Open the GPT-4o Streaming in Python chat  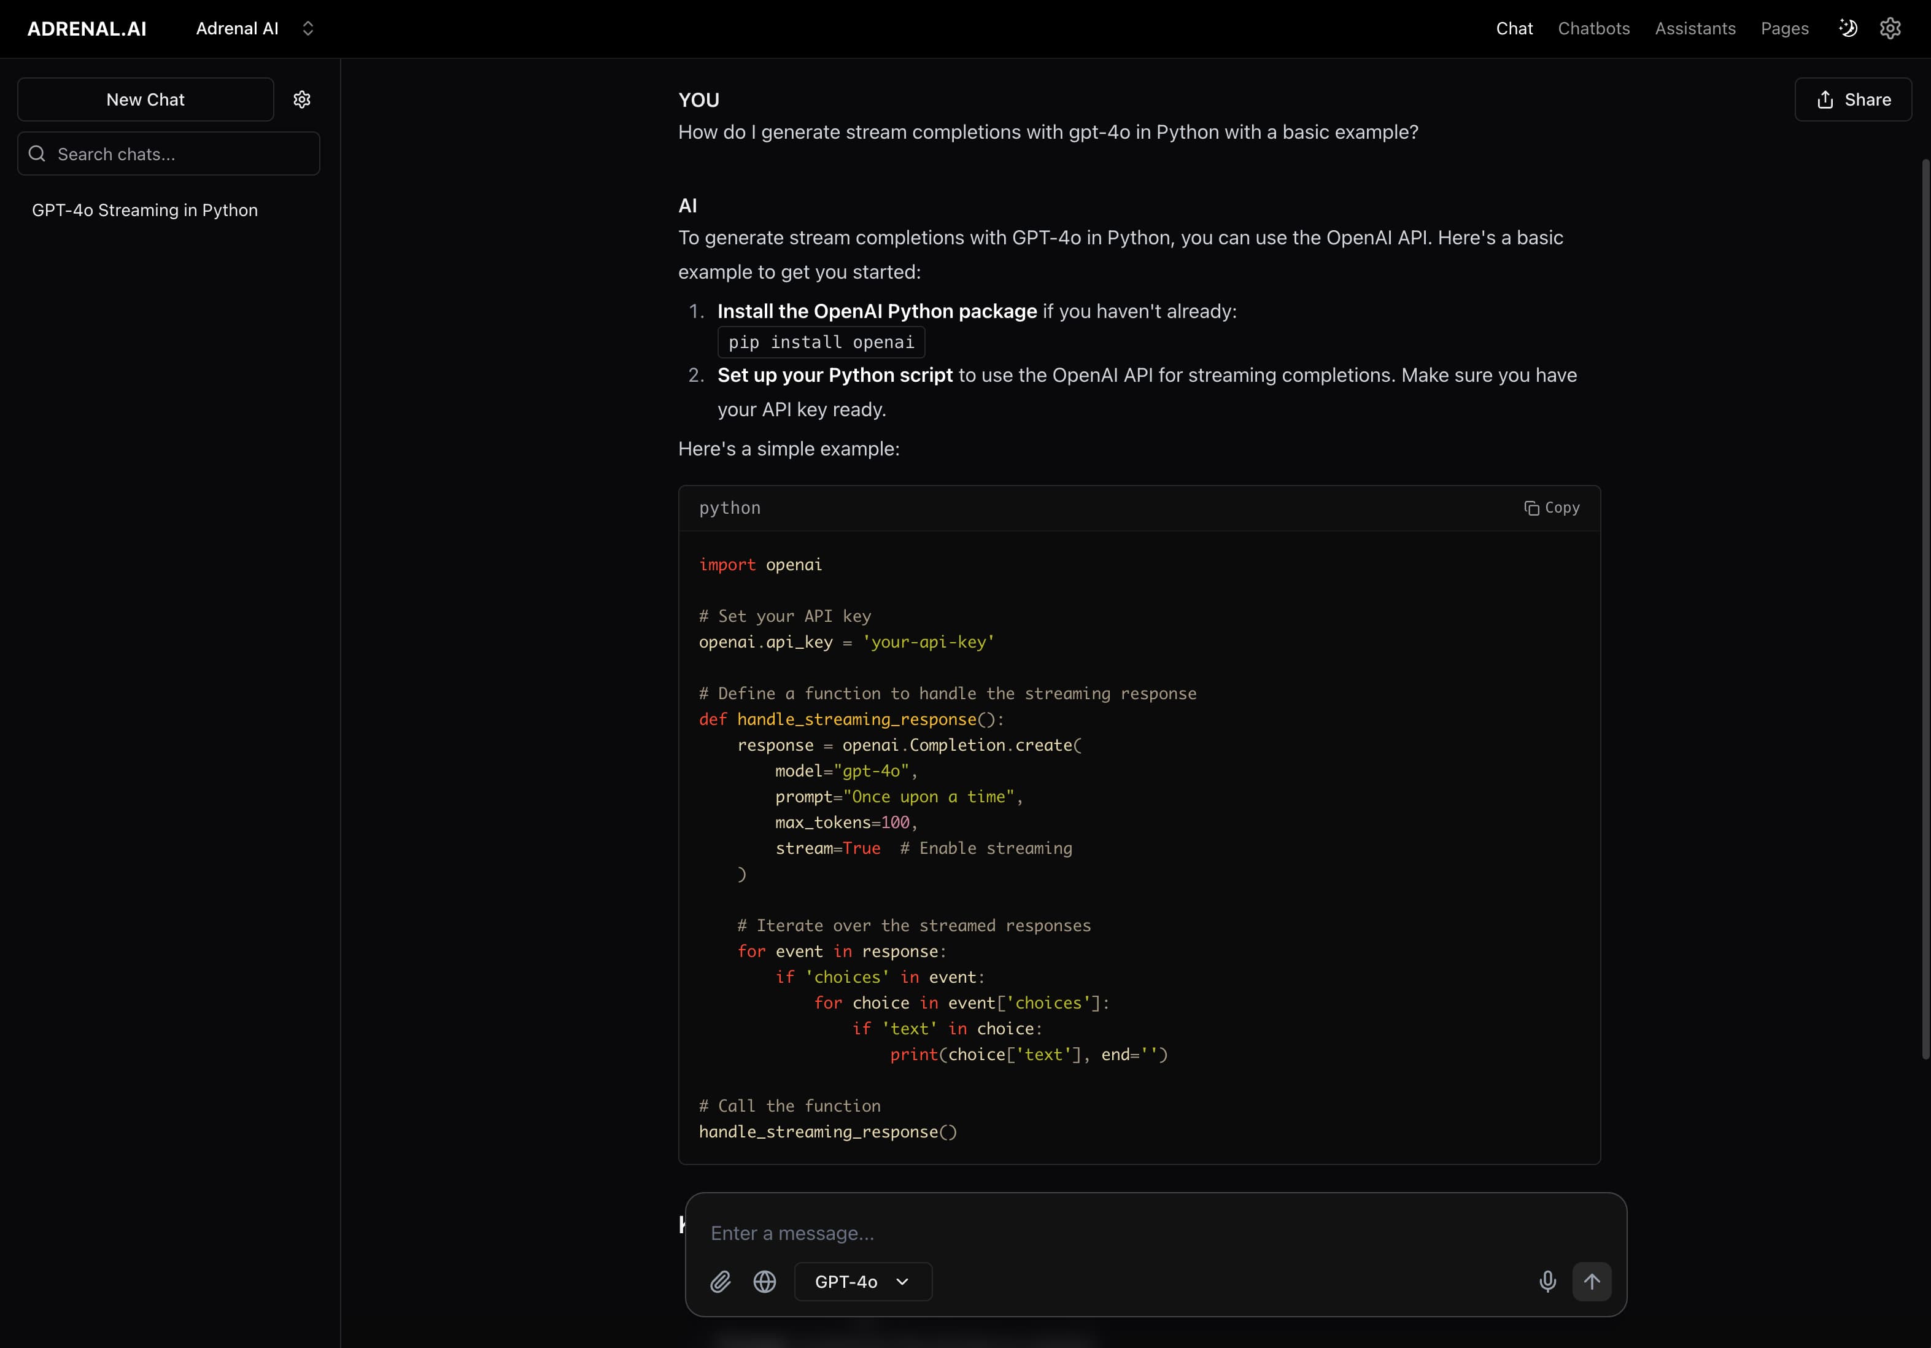point(145,210)
